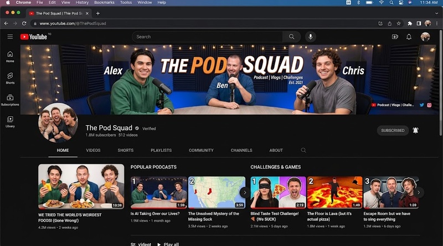Click 'Escape Room but we have to sing' title
443x246 pixels.
[387, 216]
